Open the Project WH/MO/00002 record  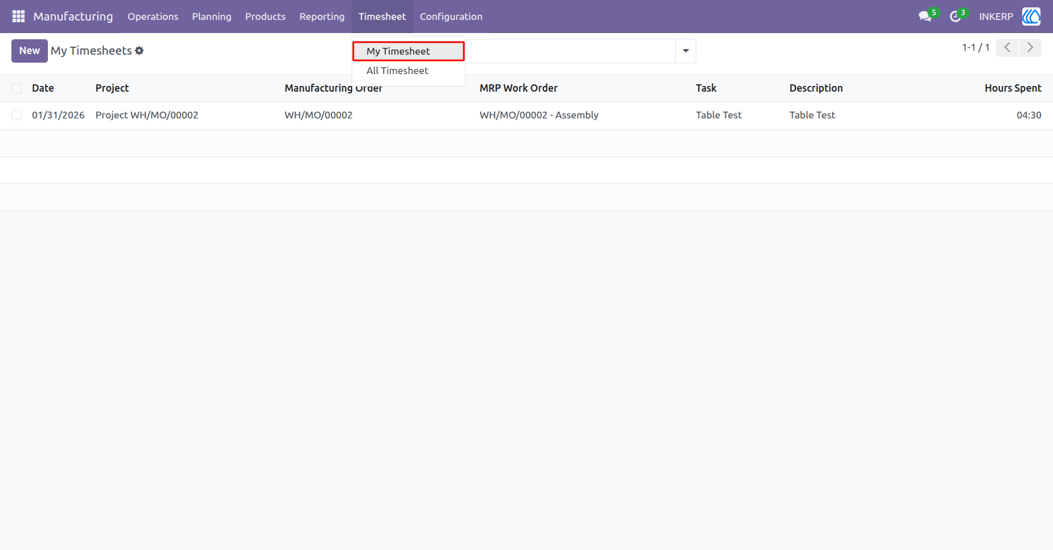click(147, 115)
